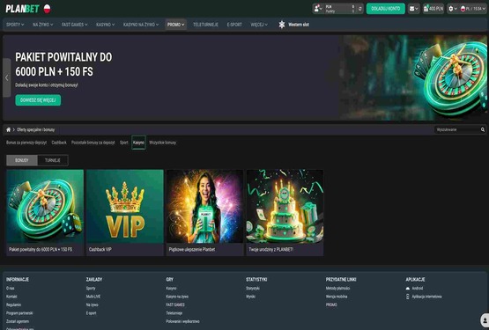Screen dimensions: 489x330
Task: Click the DOWIEDZ SIĘ WIĘCEJ button
Action: click(38, 100)
